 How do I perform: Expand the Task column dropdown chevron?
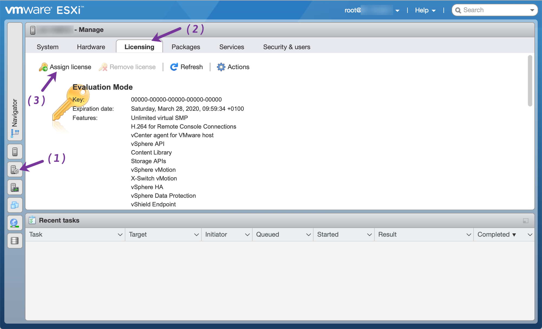pos(120,235)
